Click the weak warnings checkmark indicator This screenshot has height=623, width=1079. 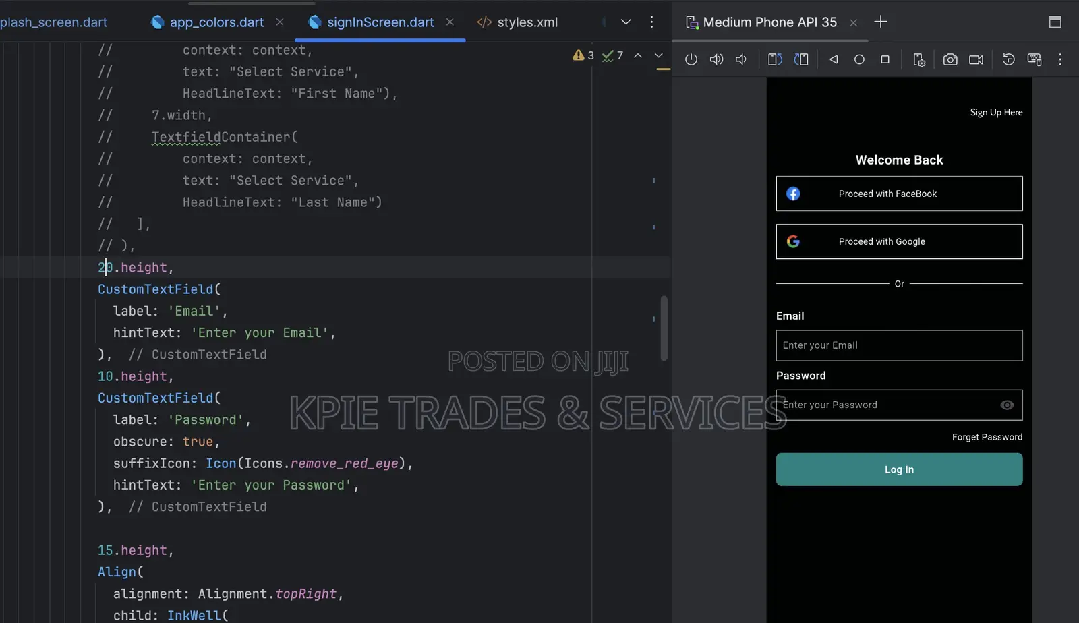click(612, 55)
